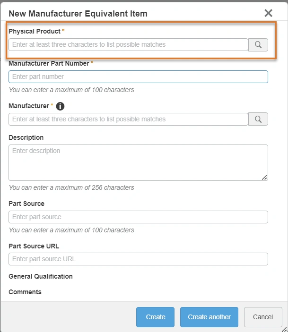The height and width of the screenshot is (332, 288).
Task: Click the Part Source URL field
Action: (x=138, y=259)
